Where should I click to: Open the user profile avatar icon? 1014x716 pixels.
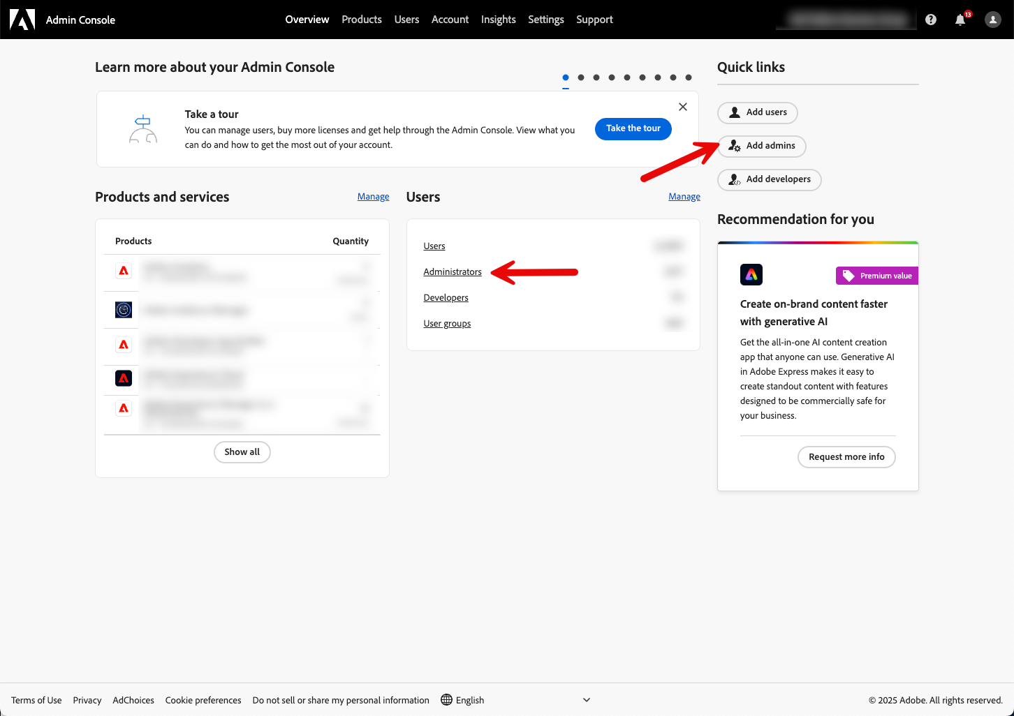pyautogui.click(x=992, y=20)
